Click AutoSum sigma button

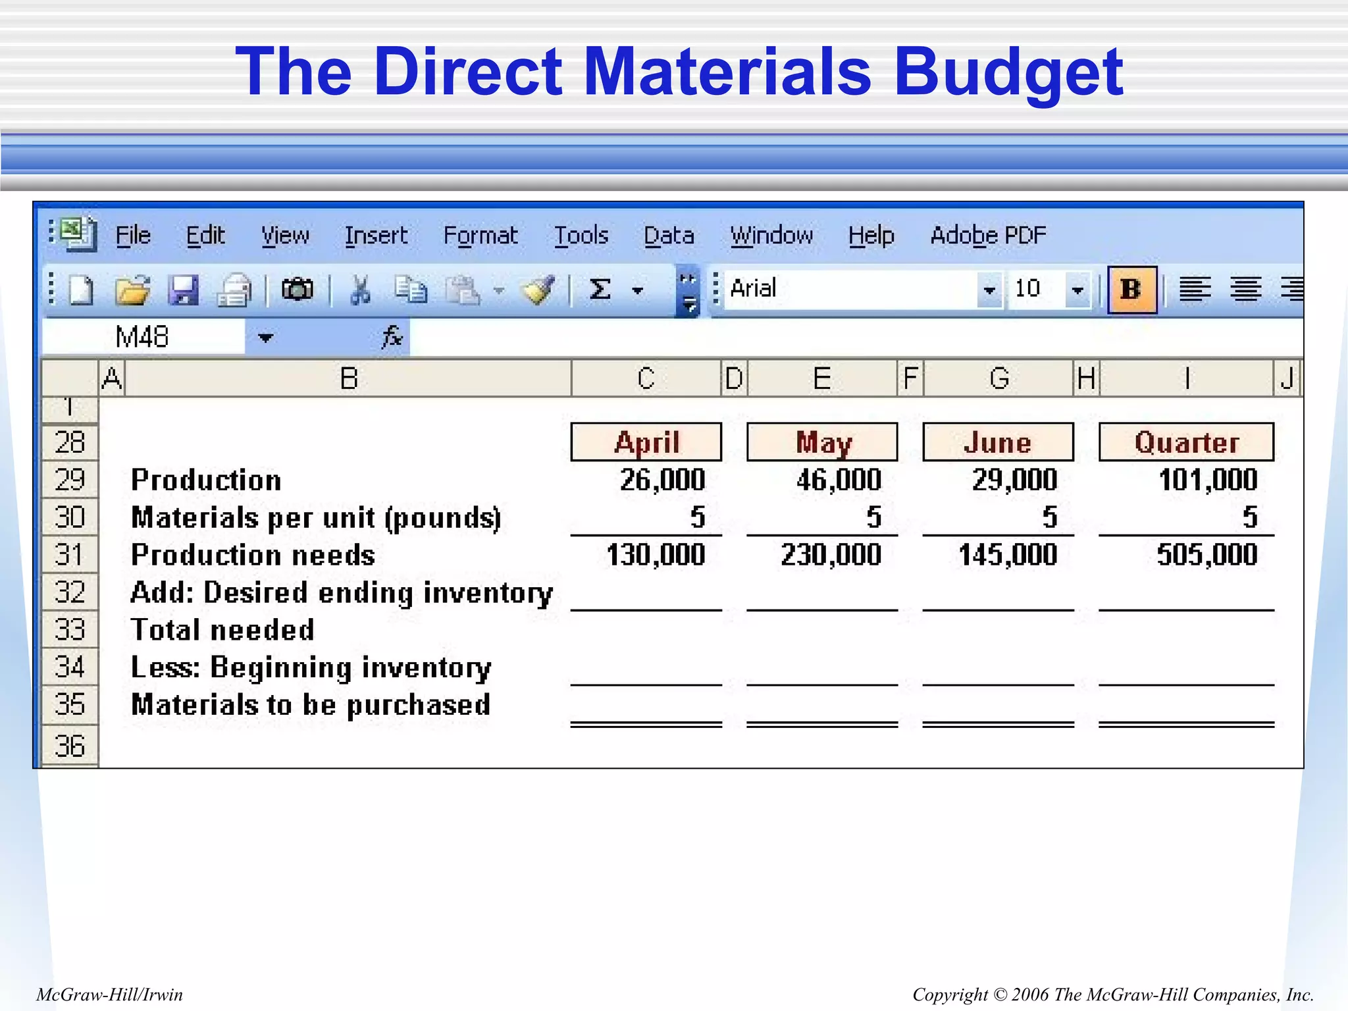(x=600, y=290)
